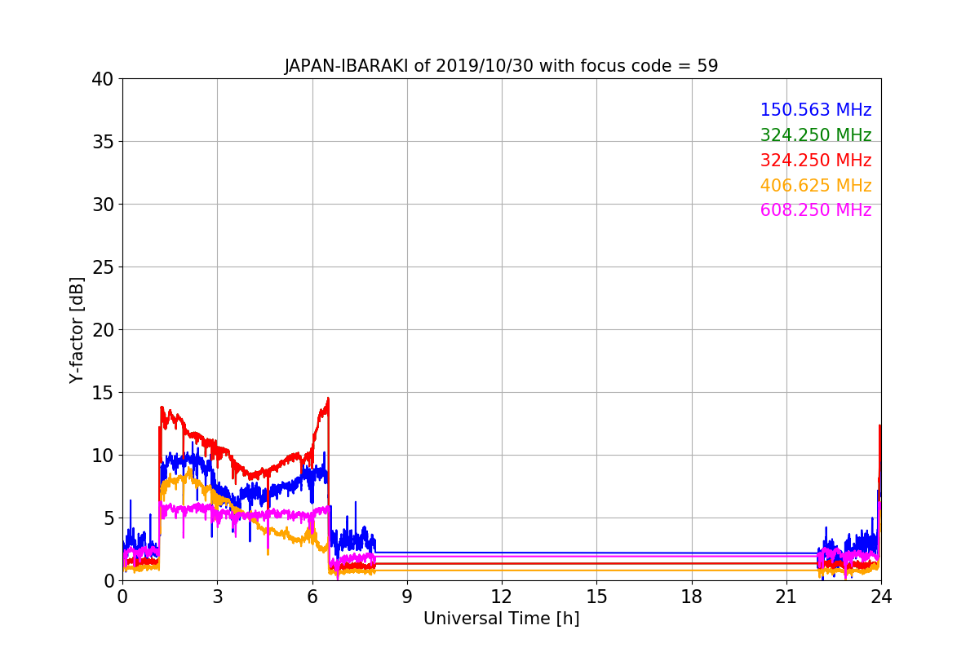The width and height of the screenshot is (979, 652).
Task: Click the blue 150.563 MHz legend label
Action: click(x=816, y=110)
